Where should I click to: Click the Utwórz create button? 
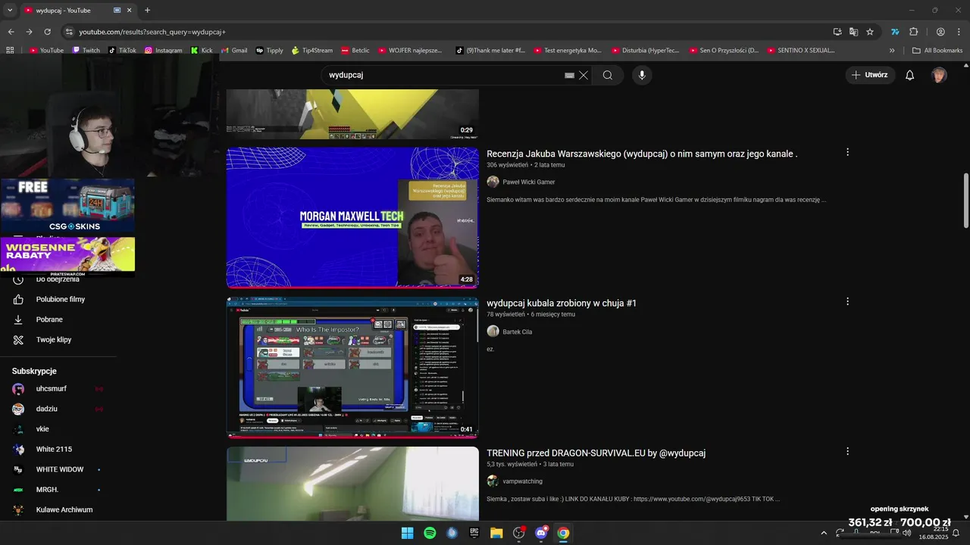pos(870,75)
